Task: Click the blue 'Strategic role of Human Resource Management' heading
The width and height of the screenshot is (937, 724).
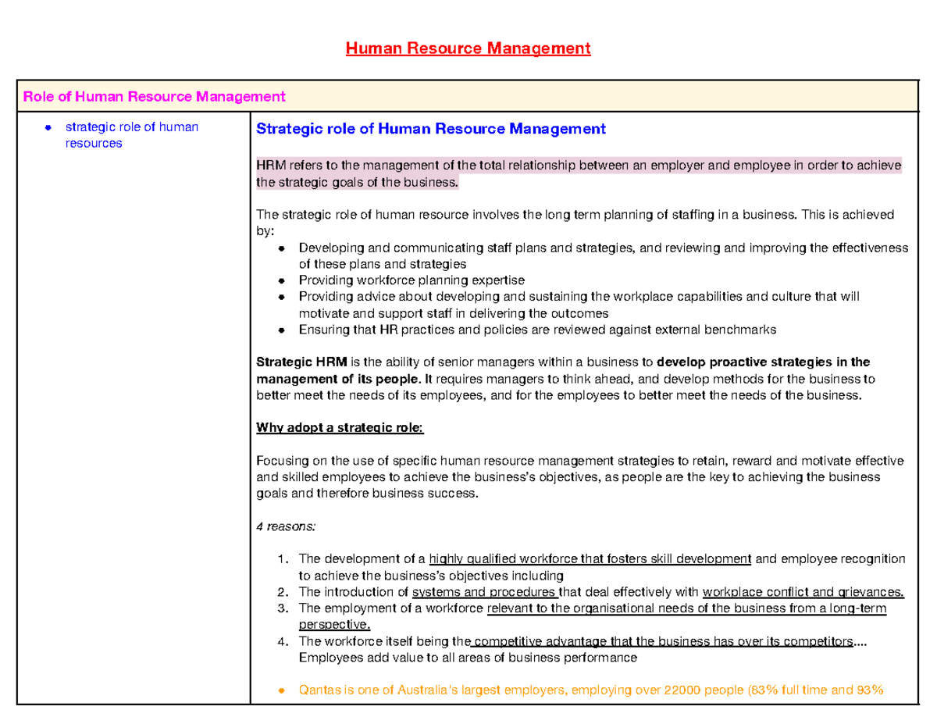Action: (431, 129)
